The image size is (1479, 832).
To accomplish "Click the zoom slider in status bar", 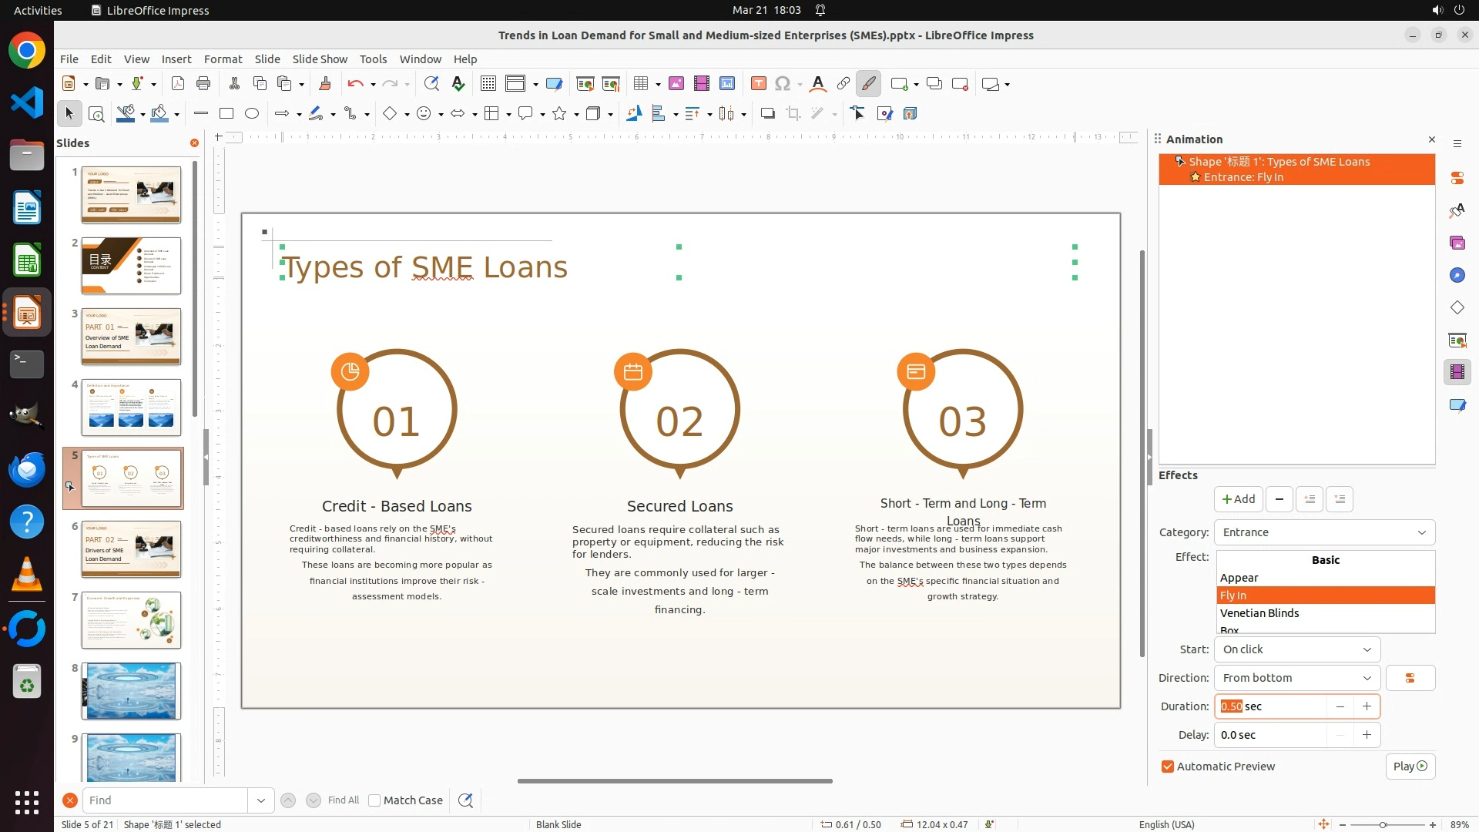I will tap(1383, 824).
